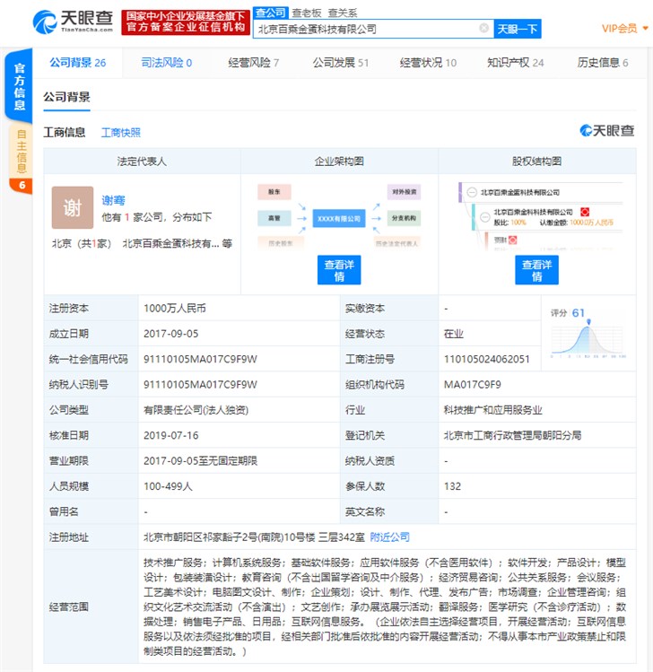
Task: Open legal representative 谢骞 profile link
Action: (113, 200)
